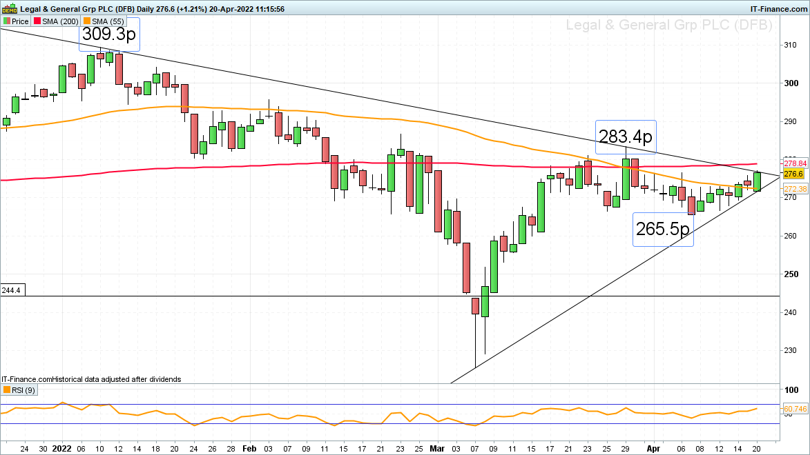The height and width of the screenshot is (455, 810).
Task: Click the DEMO icon beside the title
Action: [x=9, y=9]
